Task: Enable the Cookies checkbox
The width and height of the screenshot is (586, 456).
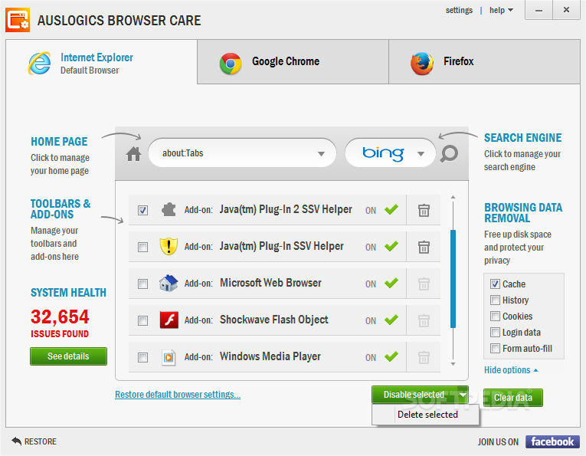Action: (x=495, y=317)
